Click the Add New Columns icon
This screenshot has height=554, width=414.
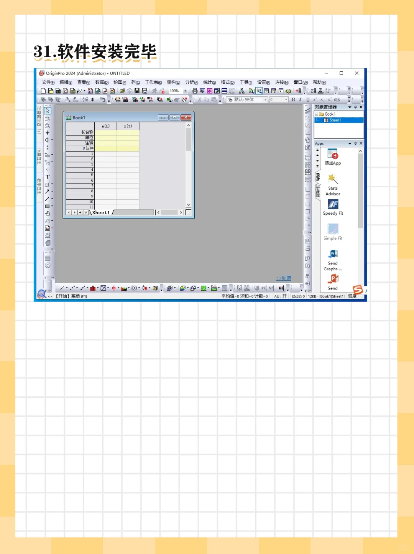click(x=298, y=91)
